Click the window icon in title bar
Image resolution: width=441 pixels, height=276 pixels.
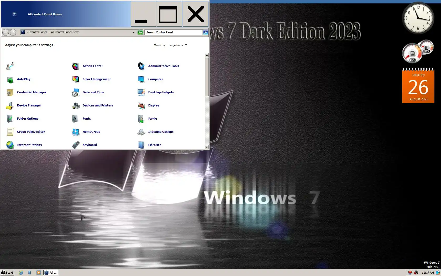[x=14, y=14]
